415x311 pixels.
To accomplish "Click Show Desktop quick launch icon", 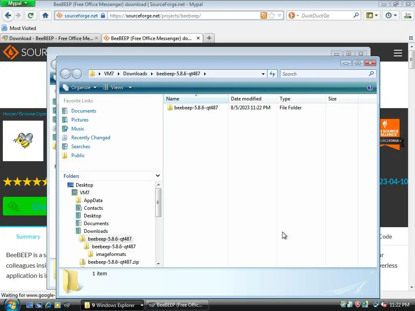I will (29, 305).
